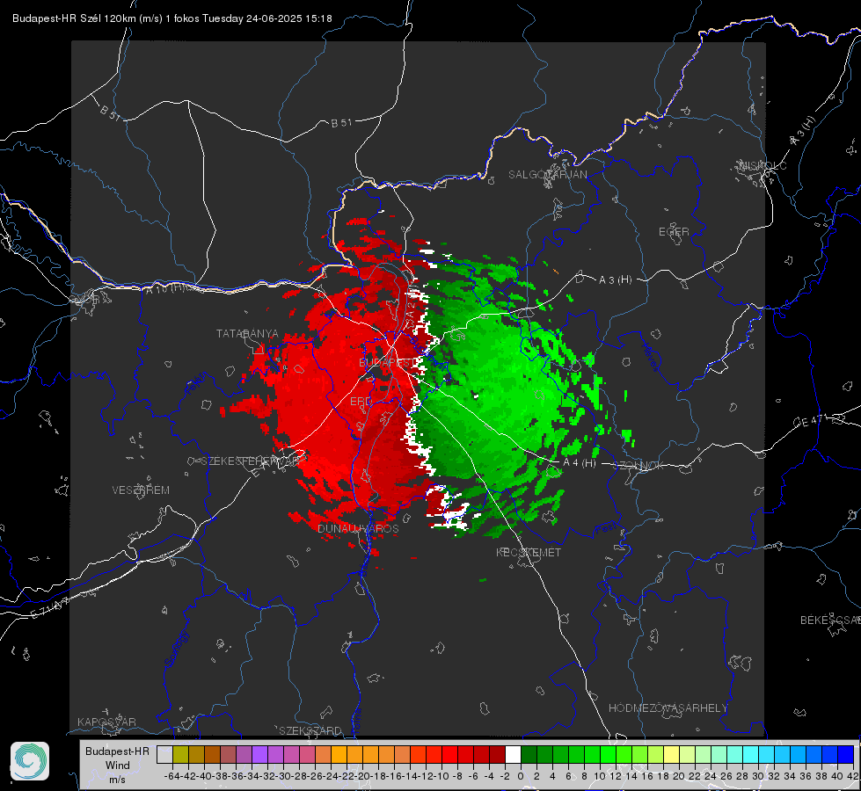Viewport: 861px width, 791px height.
Task: Click the white zero-velocity swatch in the legend
Action: (513, 755)
